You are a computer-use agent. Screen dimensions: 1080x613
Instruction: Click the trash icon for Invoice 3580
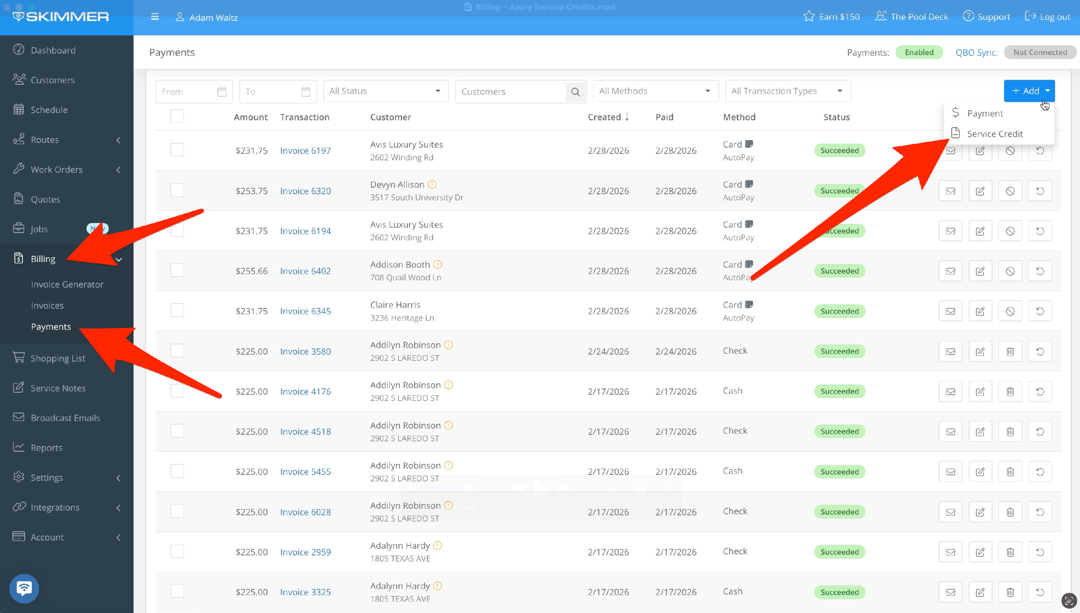(1010, 351)
